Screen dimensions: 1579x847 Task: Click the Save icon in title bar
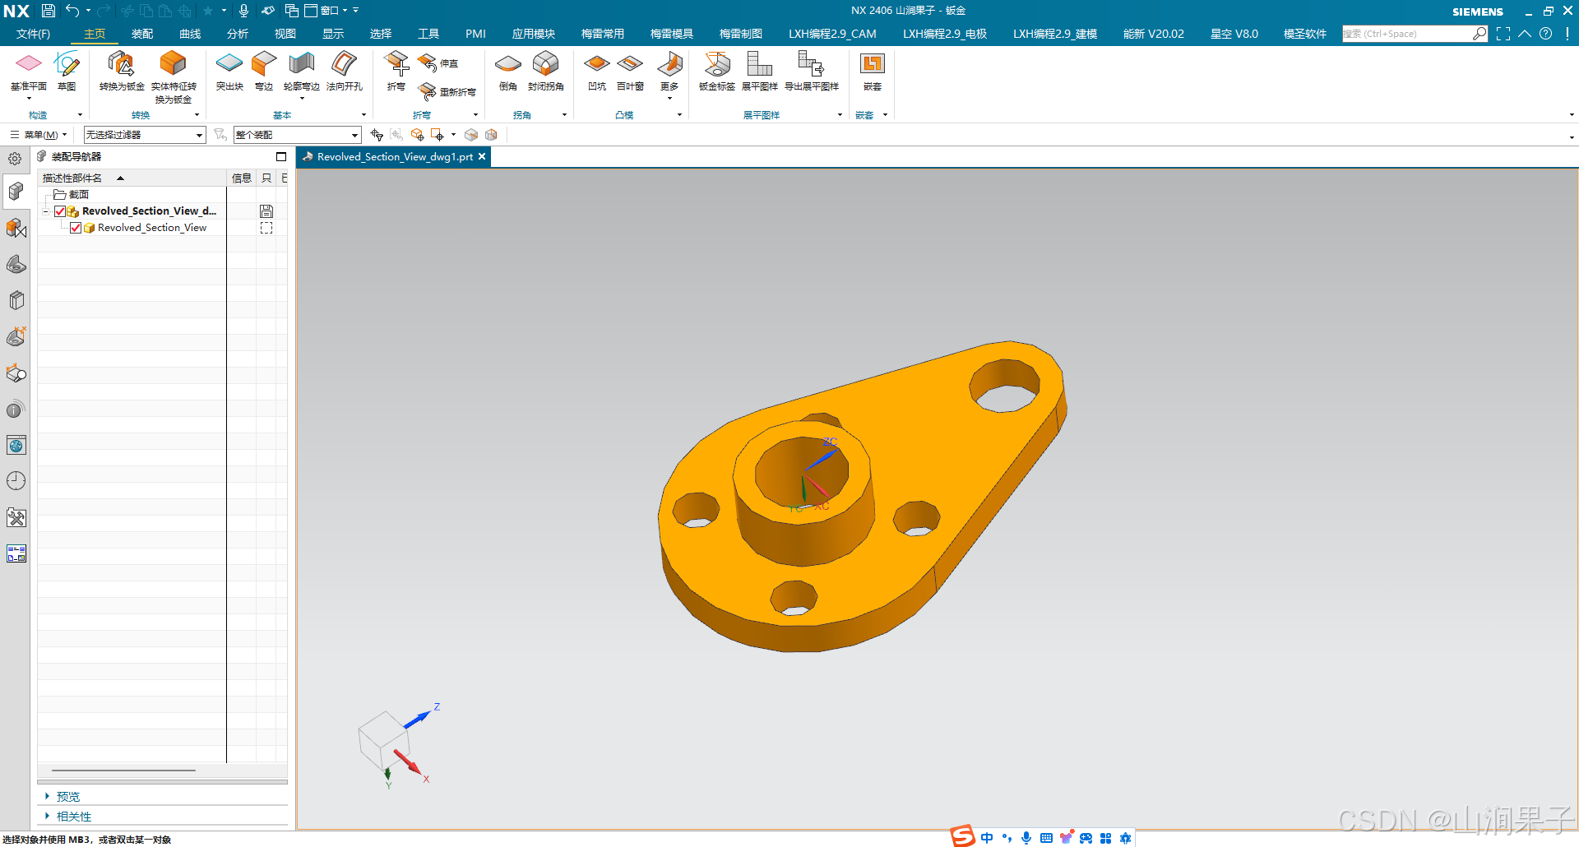tap(49, 11)
